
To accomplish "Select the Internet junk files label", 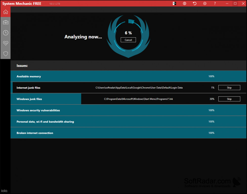I will click(28, 88).
